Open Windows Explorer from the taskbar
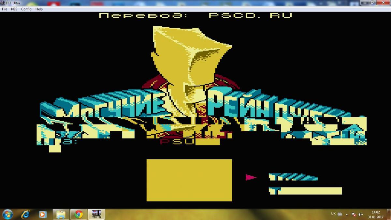This screenshot has width=391, height=220. click(61, 214)
